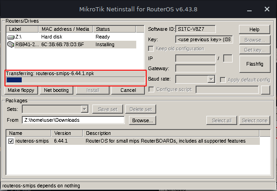Toggle Apply default config checkbox

[223, 80]
